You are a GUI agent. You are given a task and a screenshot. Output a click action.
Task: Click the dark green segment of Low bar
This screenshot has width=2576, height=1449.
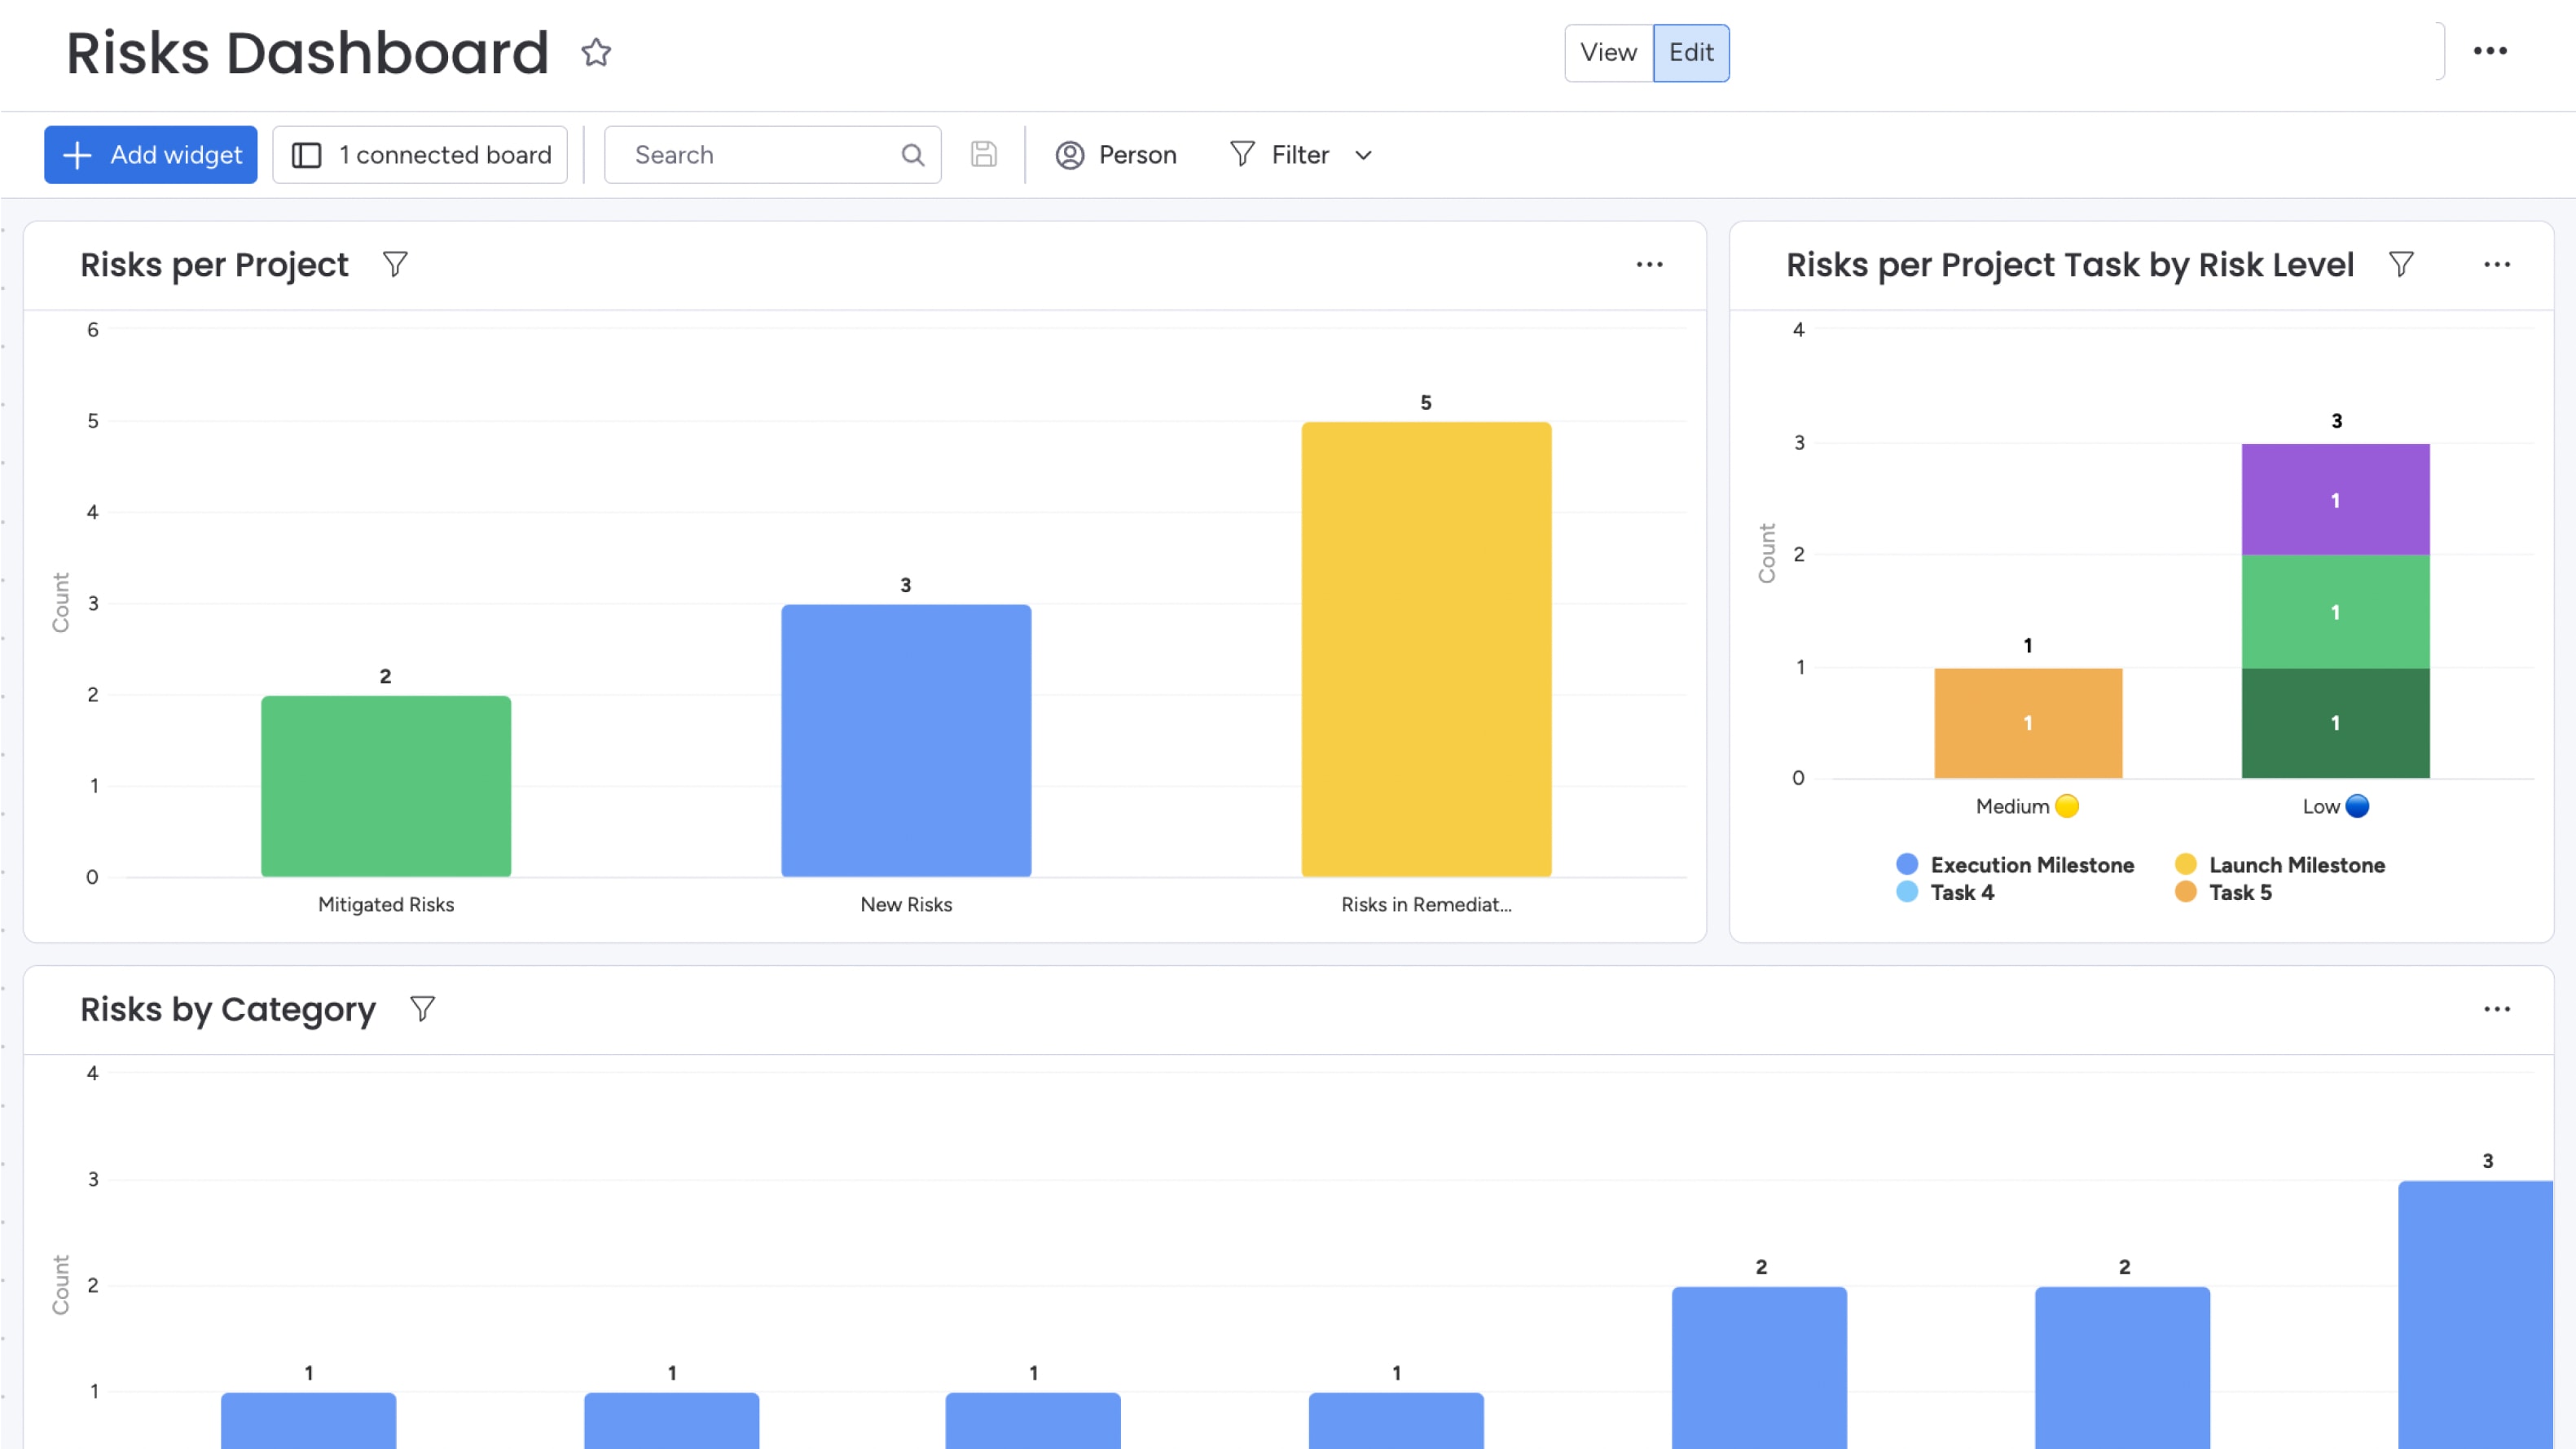click(x=2335, y=723)
